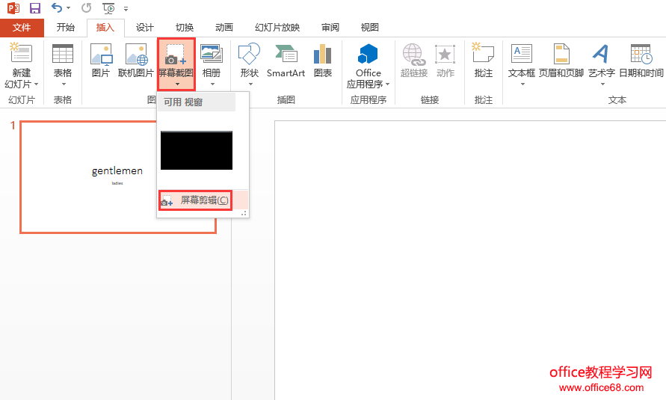Switch to the 视图 View tab
The height and width of the screenshot is (400, 666).
[x=369, y=28]
